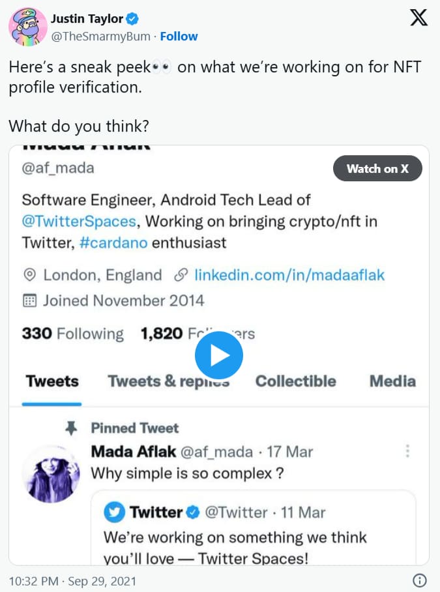Click the Watch on X button
The image size is (440, 592).
tap(377, 168)
